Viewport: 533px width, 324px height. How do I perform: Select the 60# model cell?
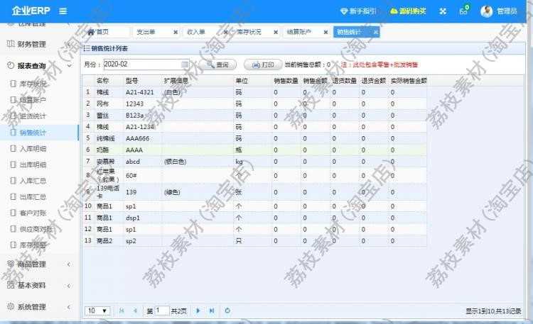point(131,175)
